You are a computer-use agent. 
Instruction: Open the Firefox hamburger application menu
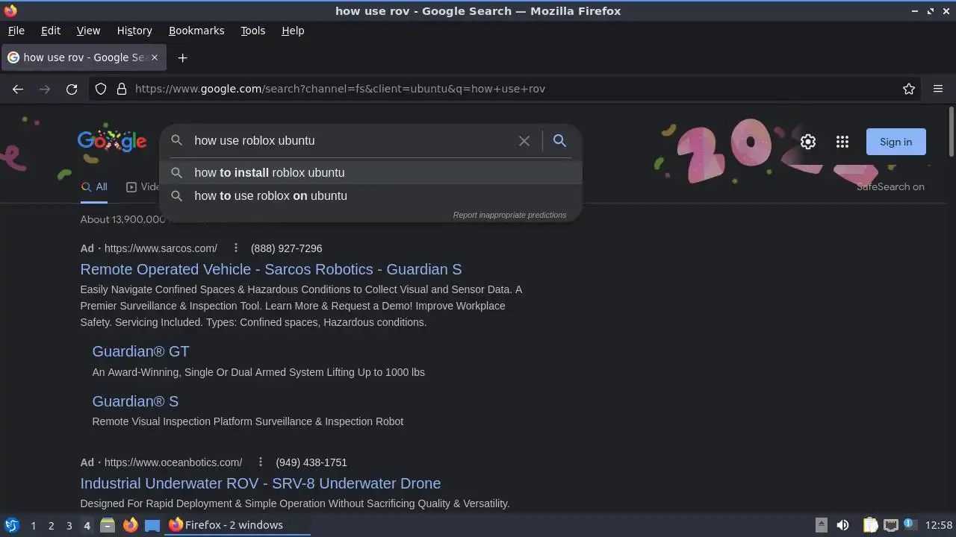pyautogui.click(x=938, y=89)
